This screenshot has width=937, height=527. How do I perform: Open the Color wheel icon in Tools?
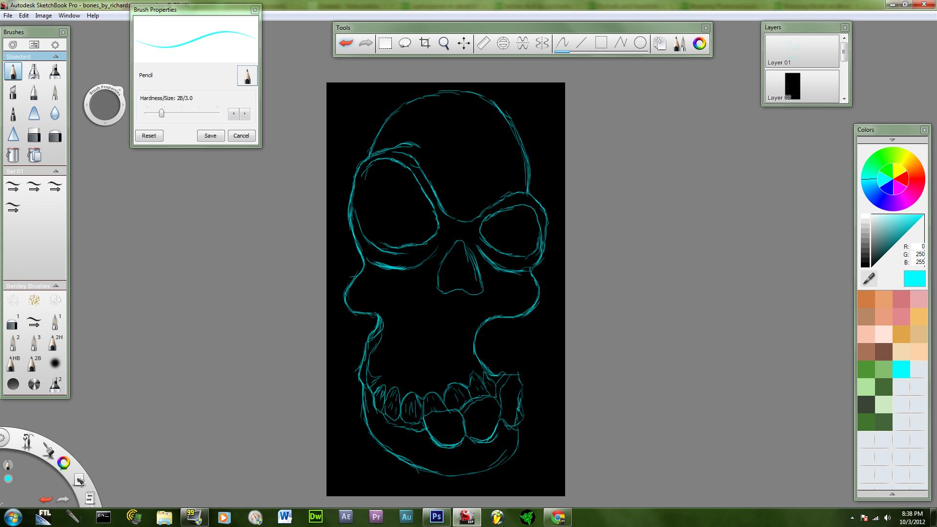pos(699,43)
